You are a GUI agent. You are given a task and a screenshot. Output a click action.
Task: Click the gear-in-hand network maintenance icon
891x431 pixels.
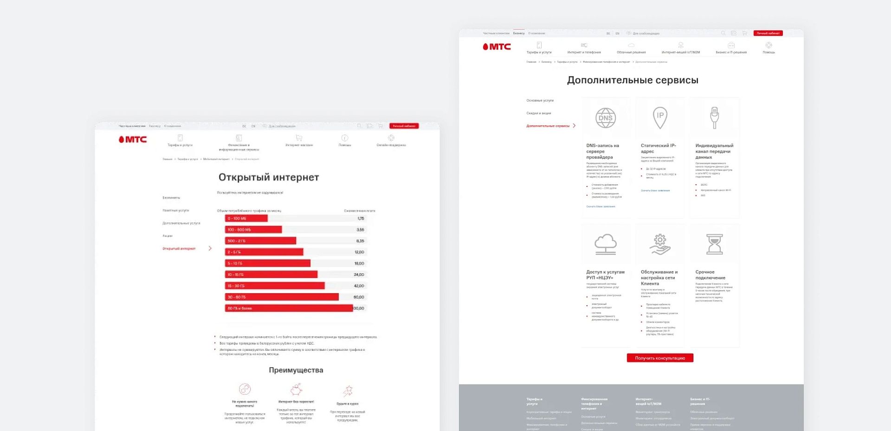tap(660, 244)
